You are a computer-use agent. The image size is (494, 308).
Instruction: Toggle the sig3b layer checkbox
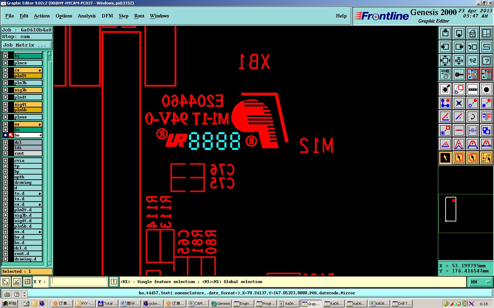point(5,90)
